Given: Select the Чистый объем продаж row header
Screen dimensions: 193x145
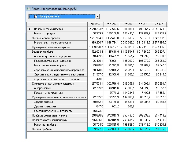Looking at the screenshot, I should coord(57,38).
